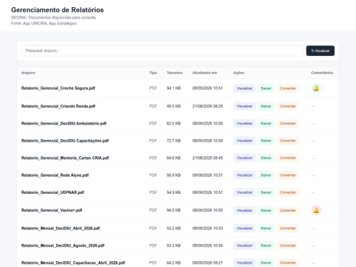
Task: Select the Relatorio_Gerencial_UEPNAR.pdf file name
Action: tap(53, 193)
